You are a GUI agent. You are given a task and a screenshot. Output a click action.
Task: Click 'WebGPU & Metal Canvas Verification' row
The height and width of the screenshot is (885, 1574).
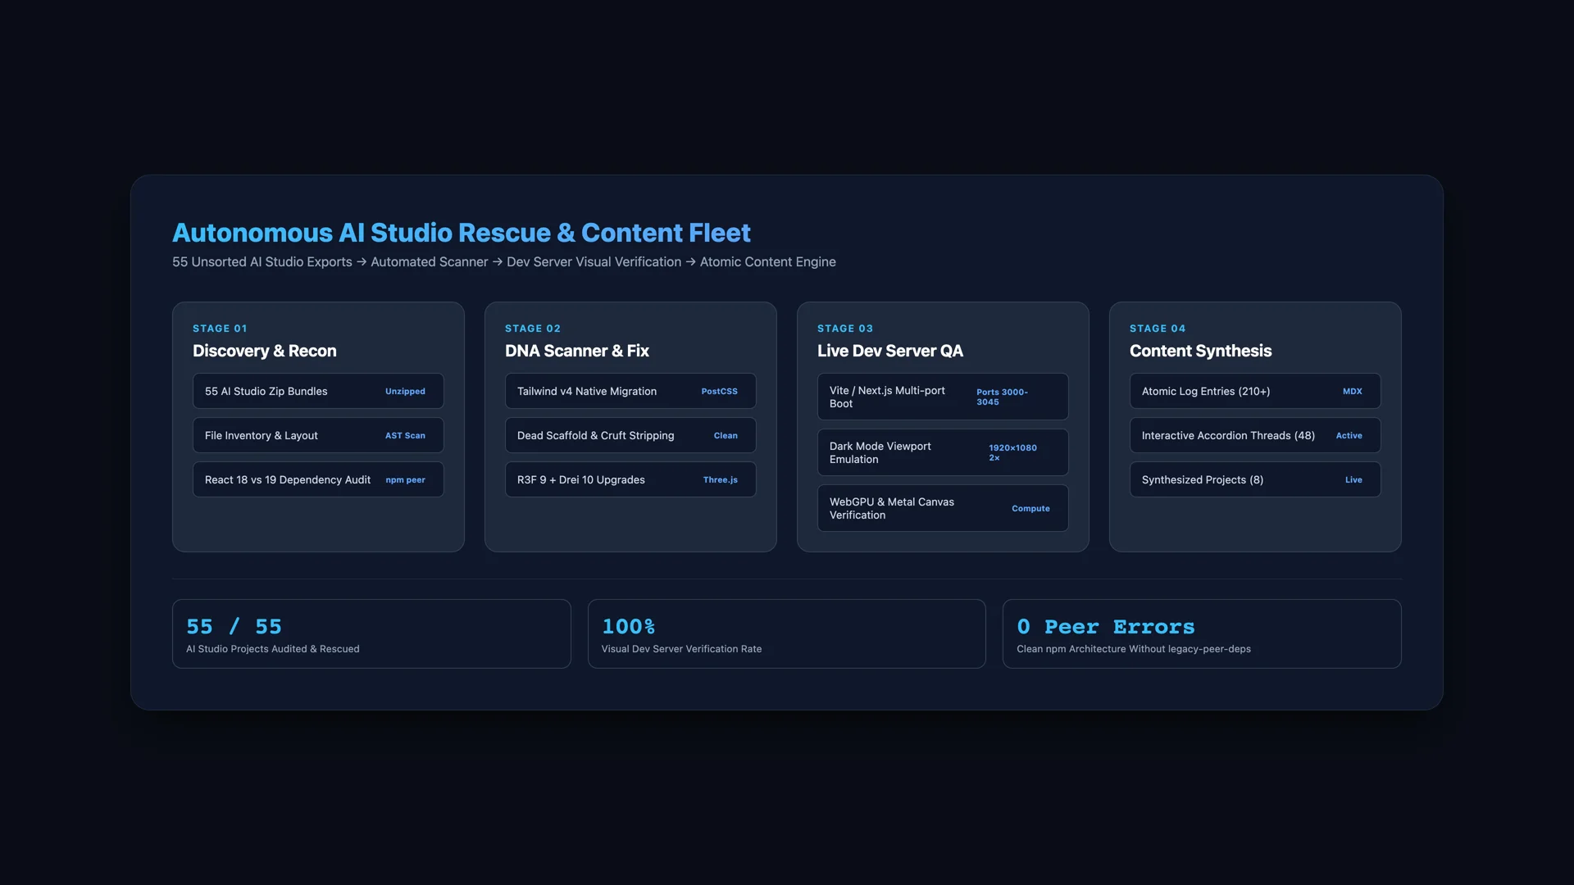[943, 508]
